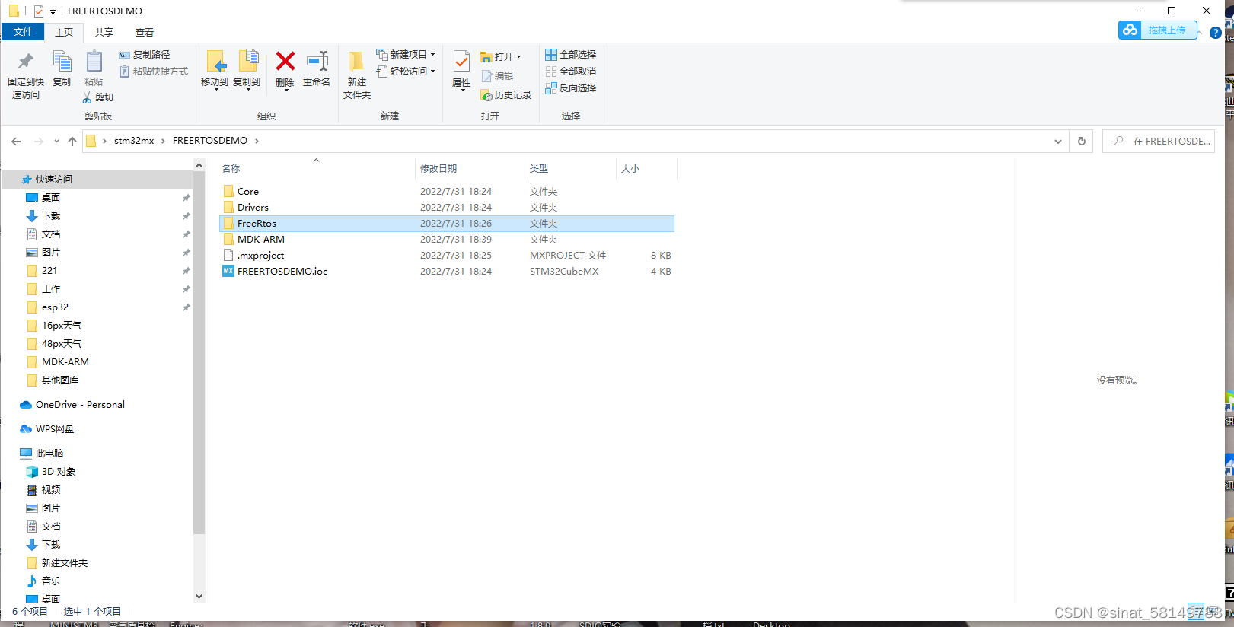The width and height of the screenshot is (1234, 627).
Task: Switch to the Home (主页) ribbon tab
Action: point(64,33)
